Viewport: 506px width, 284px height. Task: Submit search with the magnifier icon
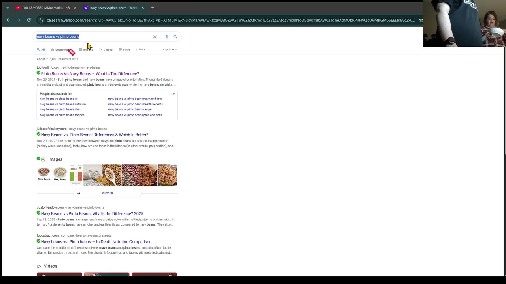point(175,37)
